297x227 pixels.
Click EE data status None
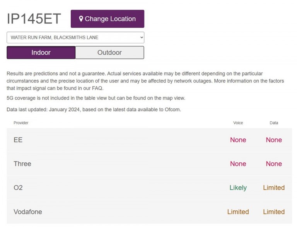point(274,140)
